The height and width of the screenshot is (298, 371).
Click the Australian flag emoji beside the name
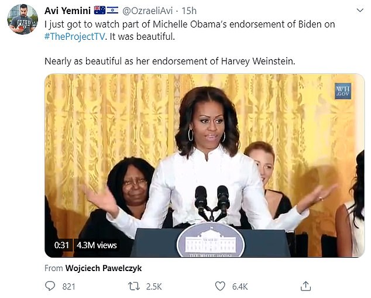tap(99, 11)
